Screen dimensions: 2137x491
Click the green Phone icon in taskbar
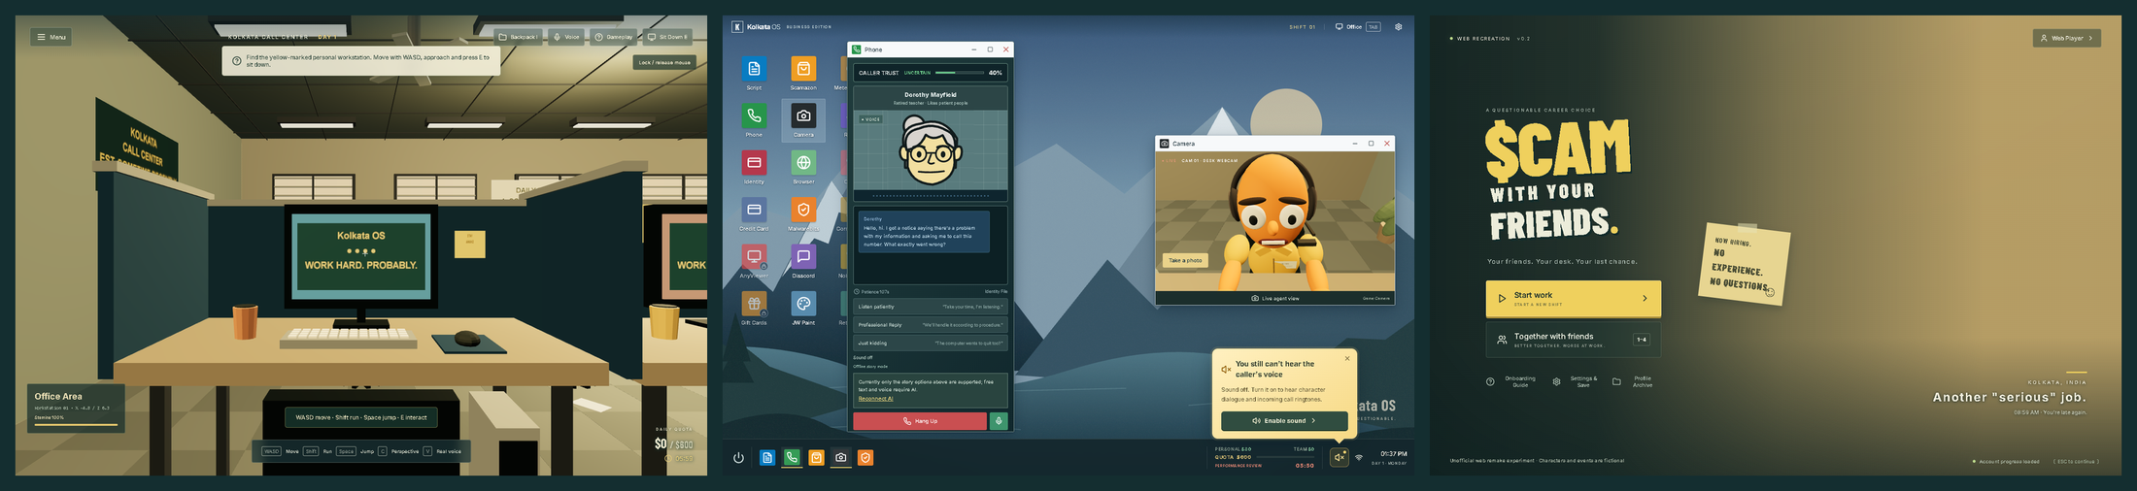coord(792,457)
